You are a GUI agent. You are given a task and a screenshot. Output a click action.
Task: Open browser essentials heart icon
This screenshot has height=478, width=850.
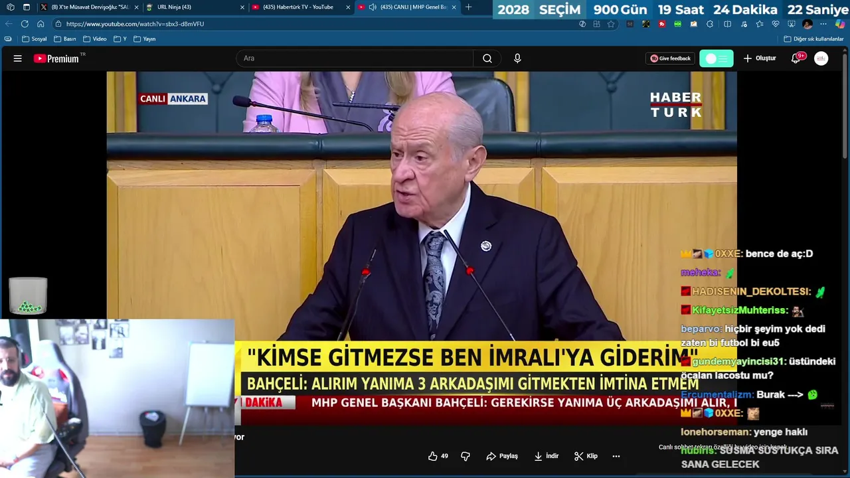(776, 24)
